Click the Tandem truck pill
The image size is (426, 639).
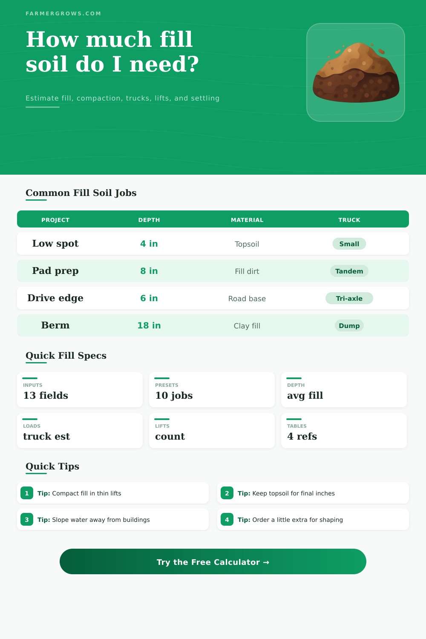[349, 271]
